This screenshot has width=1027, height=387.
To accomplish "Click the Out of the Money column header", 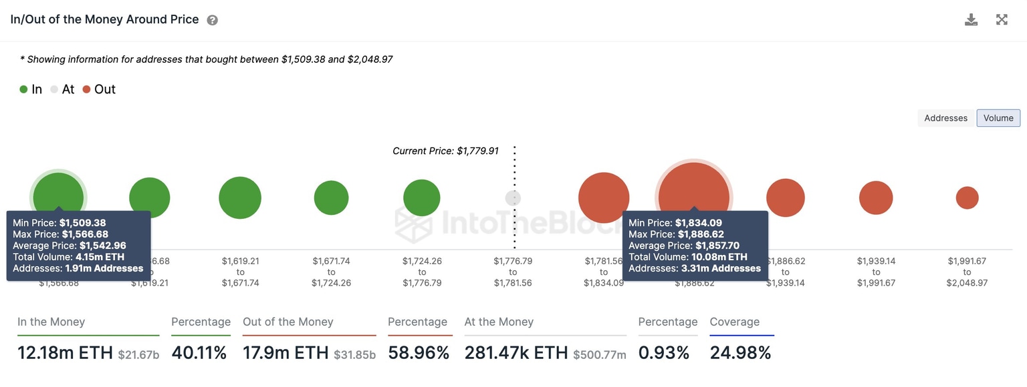I will (288, 322).
